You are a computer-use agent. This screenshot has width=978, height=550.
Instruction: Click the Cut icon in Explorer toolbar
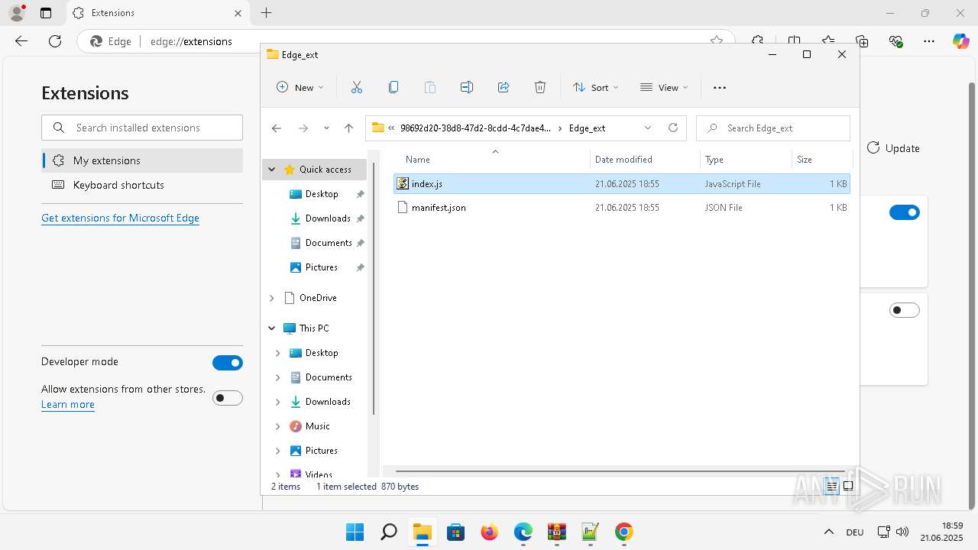357,87
